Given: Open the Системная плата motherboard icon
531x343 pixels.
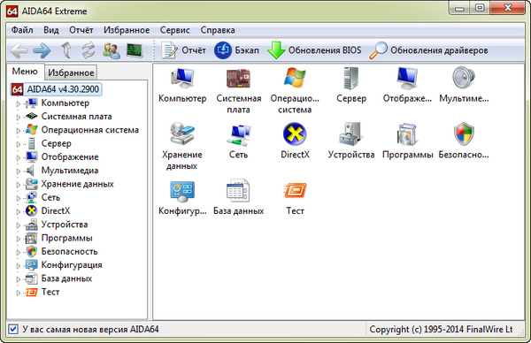Looking at the screenshot, I should coord(238,78).
